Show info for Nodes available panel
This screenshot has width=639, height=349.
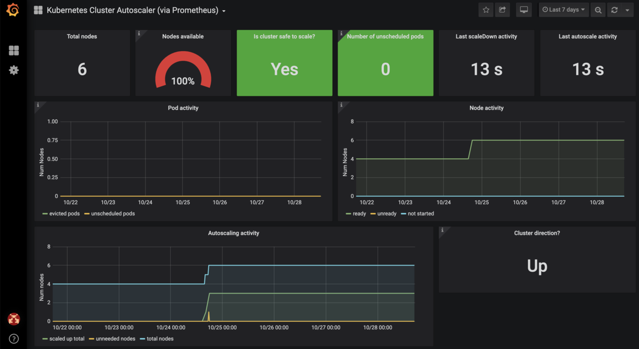pos(139,33)
